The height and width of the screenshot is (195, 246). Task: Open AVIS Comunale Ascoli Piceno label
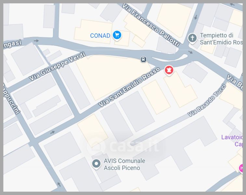point(124,164)
